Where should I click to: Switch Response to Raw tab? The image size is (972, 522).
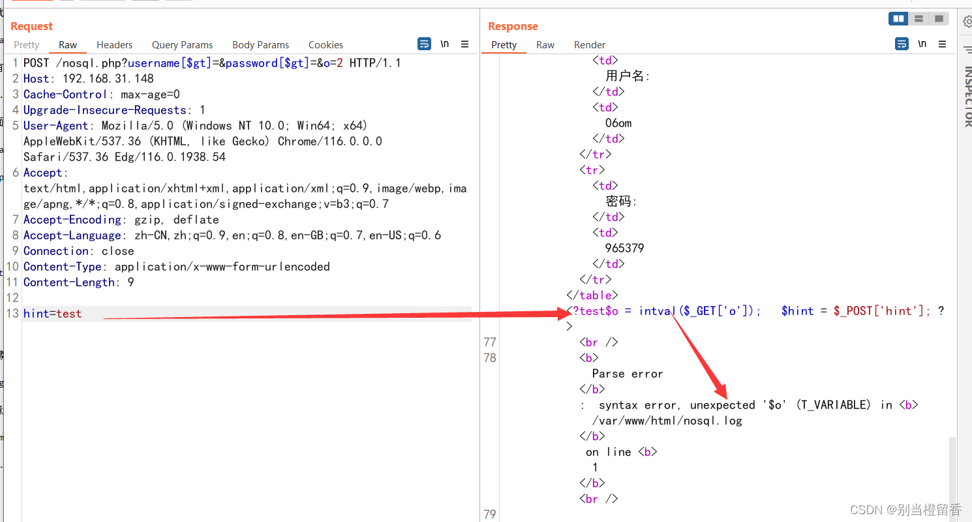coord(545,45)
